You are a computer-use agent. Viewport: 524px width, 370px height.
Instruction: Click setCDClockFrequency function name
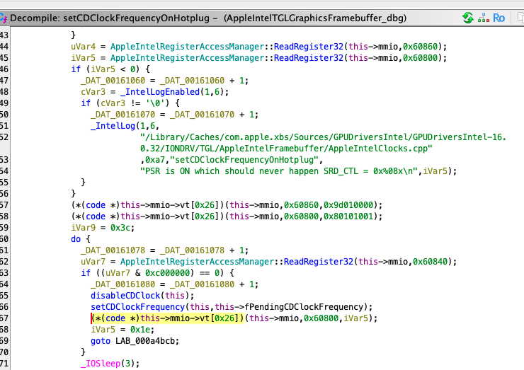coord(137,307)
